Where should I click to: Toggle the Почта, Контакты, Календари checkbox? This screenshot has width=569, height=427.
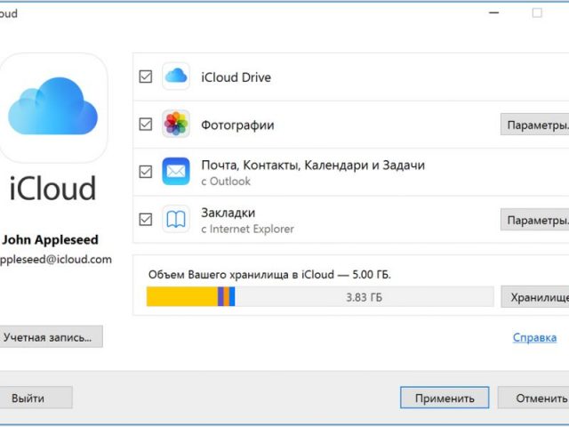(146, 172)
